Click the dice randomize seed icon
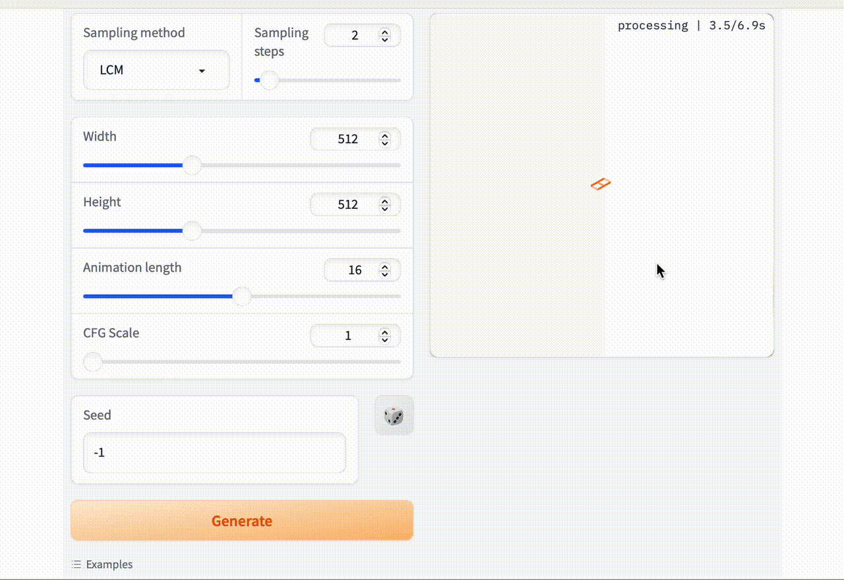The height and width of the screenshot is (580, 844). (x=394, y=416)
